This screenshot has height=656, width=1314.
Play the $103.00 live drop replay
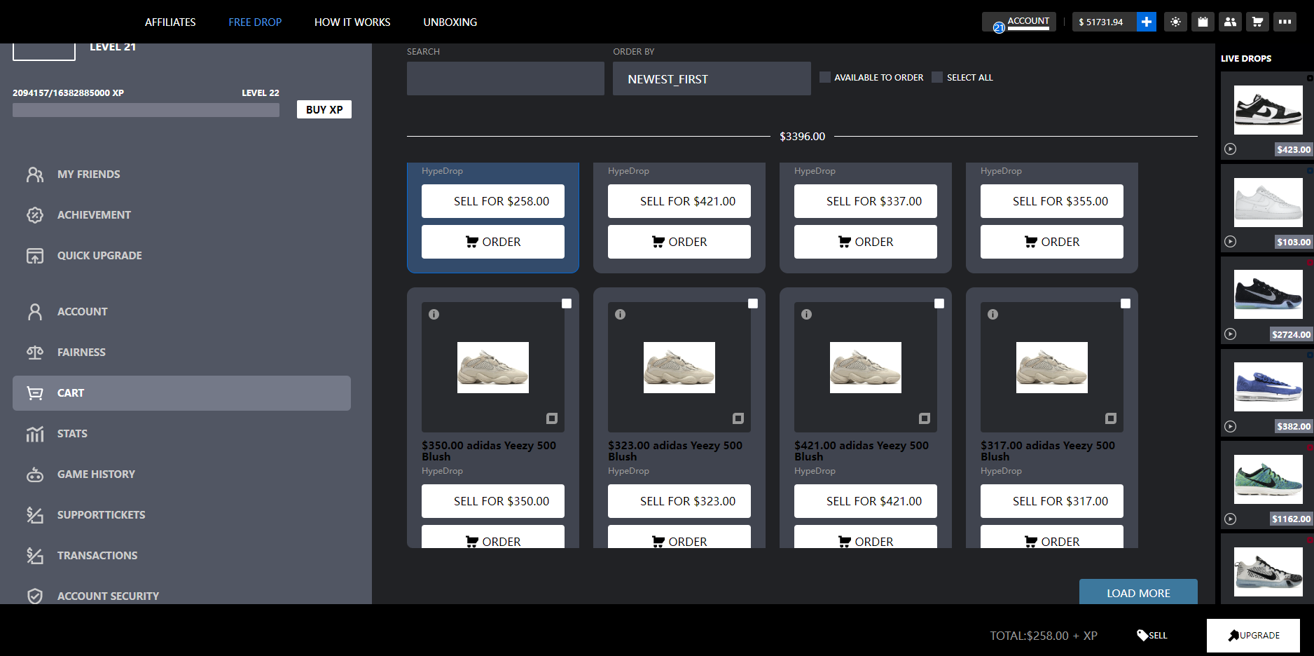tap(1231, 241)
